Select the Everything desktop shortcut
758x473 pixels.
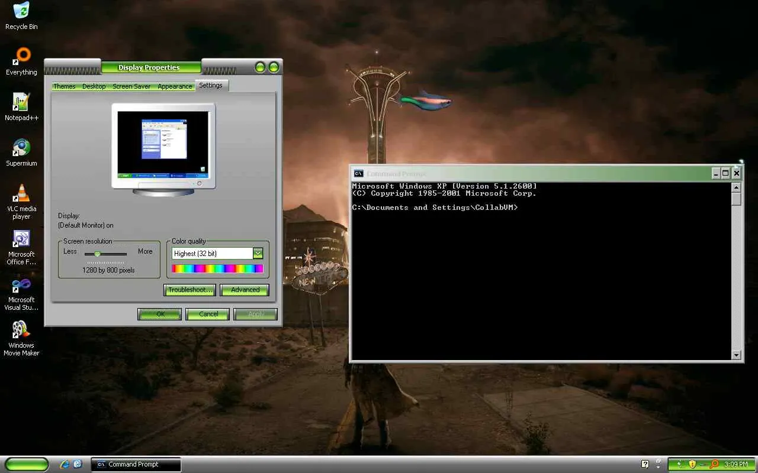click(x=21, y=61)
